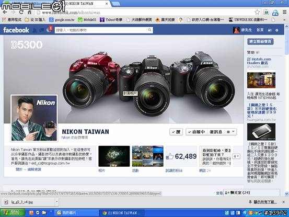The width and height of the screenshot is (289, 217).
Task: Open the Notes box about rainbows
Action: [x=215, y=156]
